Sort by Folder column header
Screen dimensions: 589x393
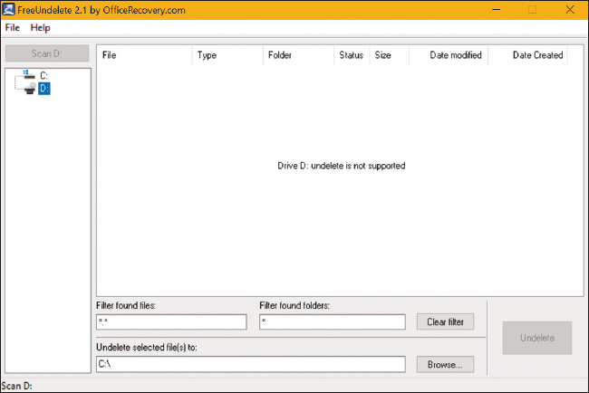[x=298, y=55]
